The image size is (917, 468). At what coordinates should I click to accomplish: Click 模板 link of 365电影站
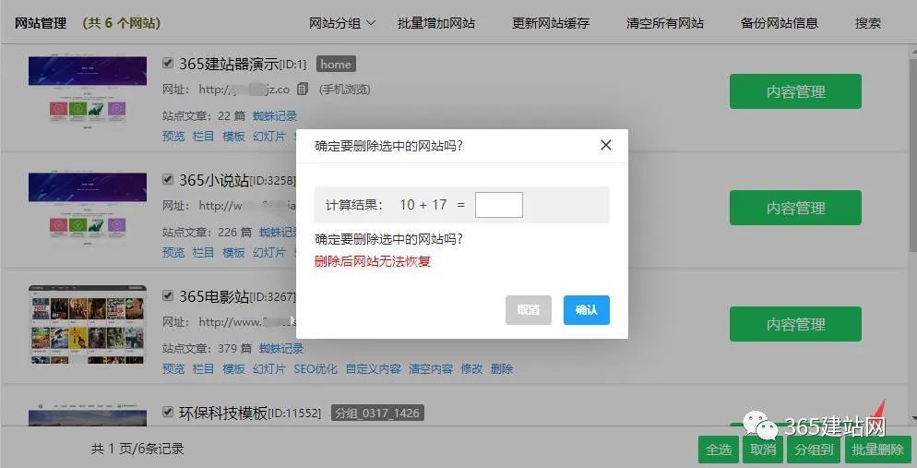233,369
